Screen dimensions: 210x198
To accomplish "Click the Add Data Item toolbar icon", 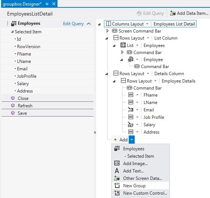I will coord(173,13).
